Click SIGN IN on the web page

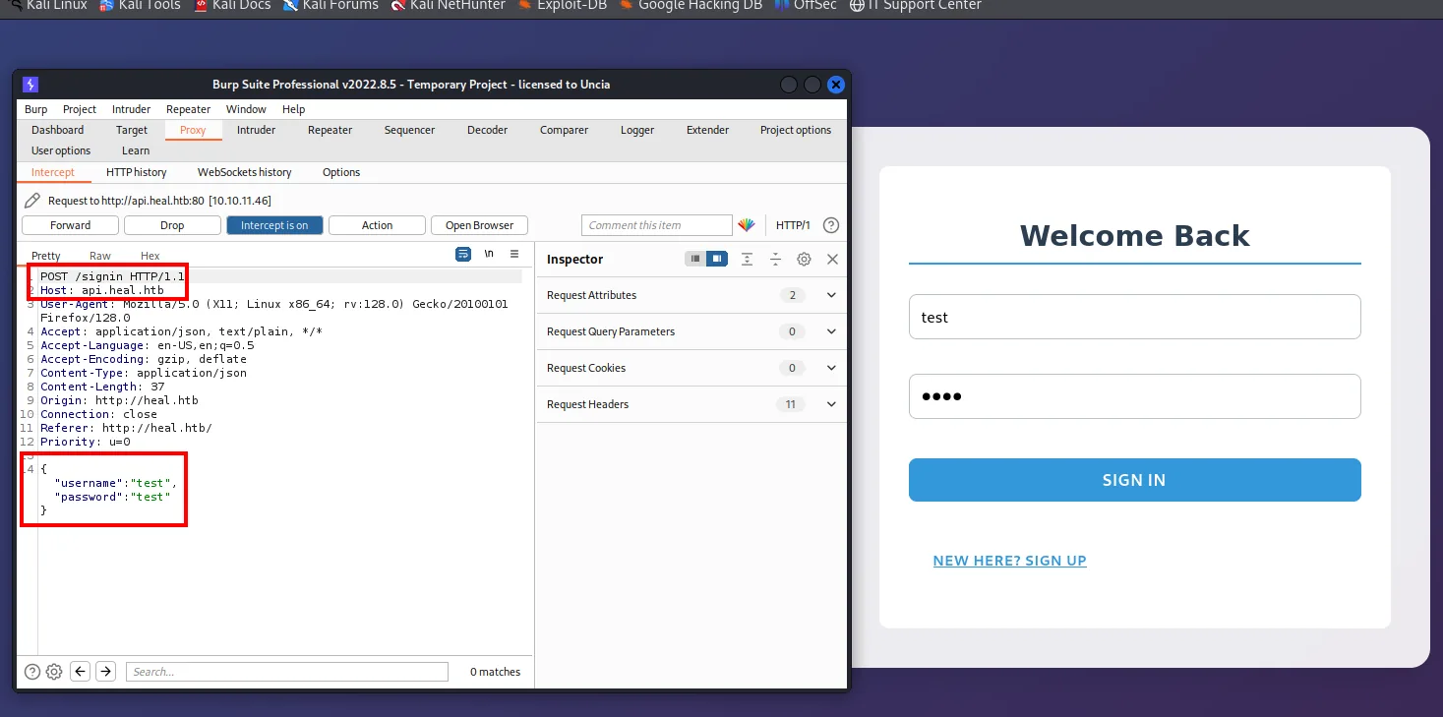1134,480
